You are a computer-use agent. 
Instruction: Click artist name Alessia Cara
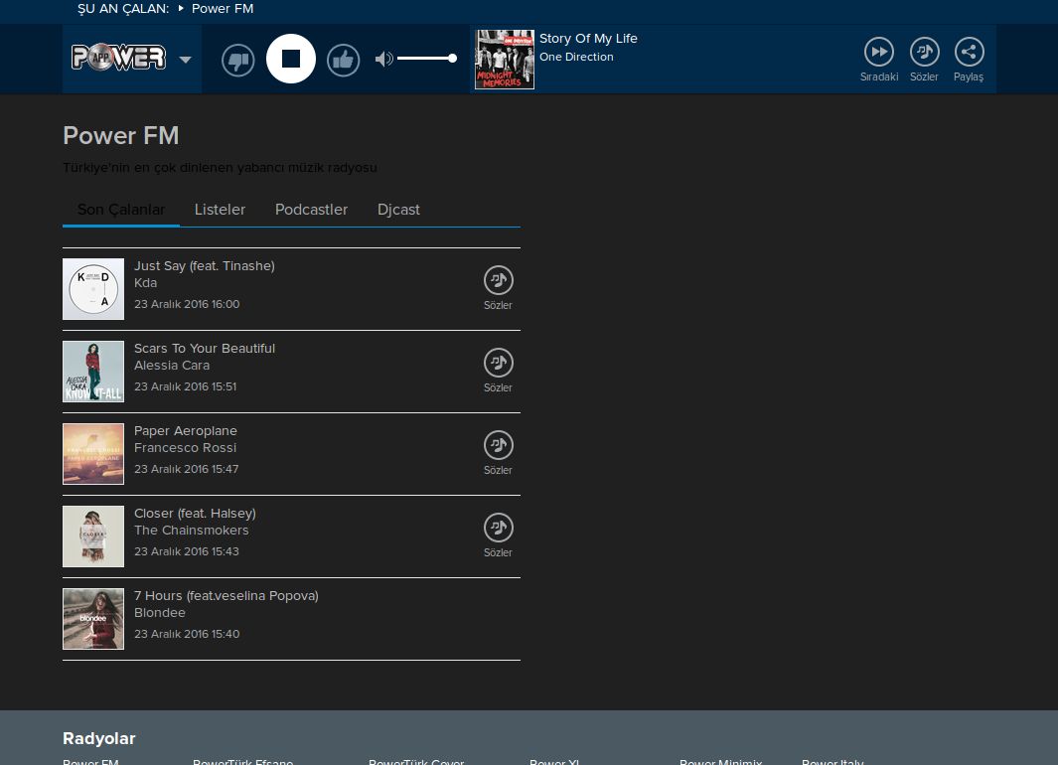(x=172, y=365)
